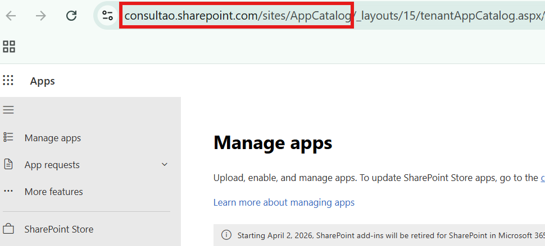Open the Microsoft 365 app launcher waffle
Viewport: 545px width, 246px height.
coord(8,80)
